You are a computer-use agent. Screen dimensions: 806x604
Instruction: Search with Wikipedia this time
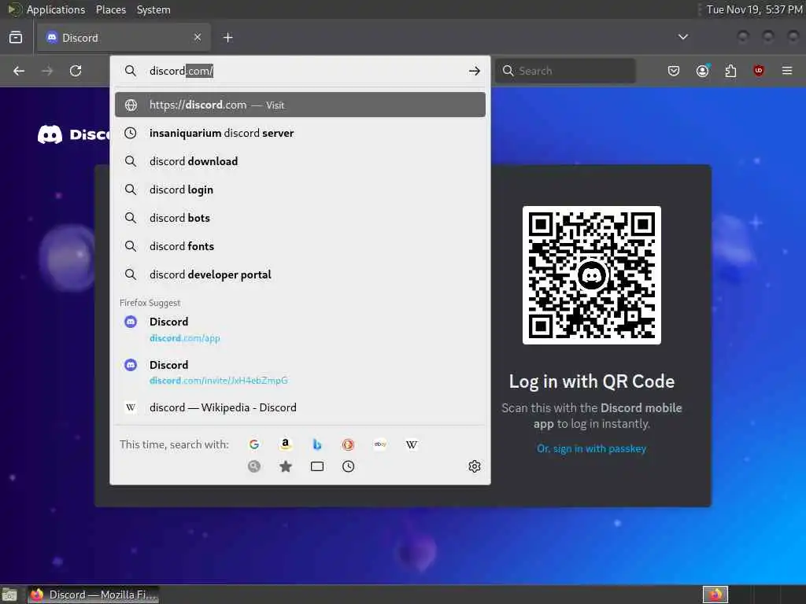(x=411, y=444)
